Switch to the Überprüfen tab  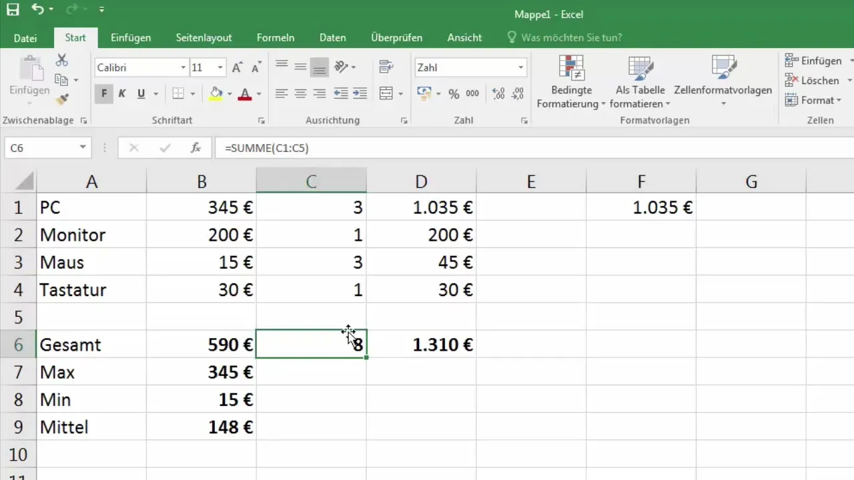[396, 38]
